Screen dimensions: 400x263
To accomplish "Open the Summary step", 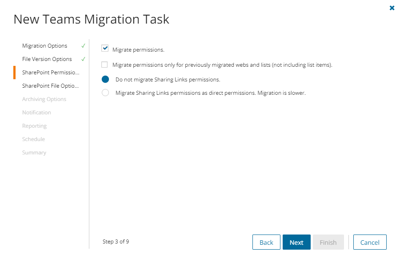I will (x=34, y=153).
